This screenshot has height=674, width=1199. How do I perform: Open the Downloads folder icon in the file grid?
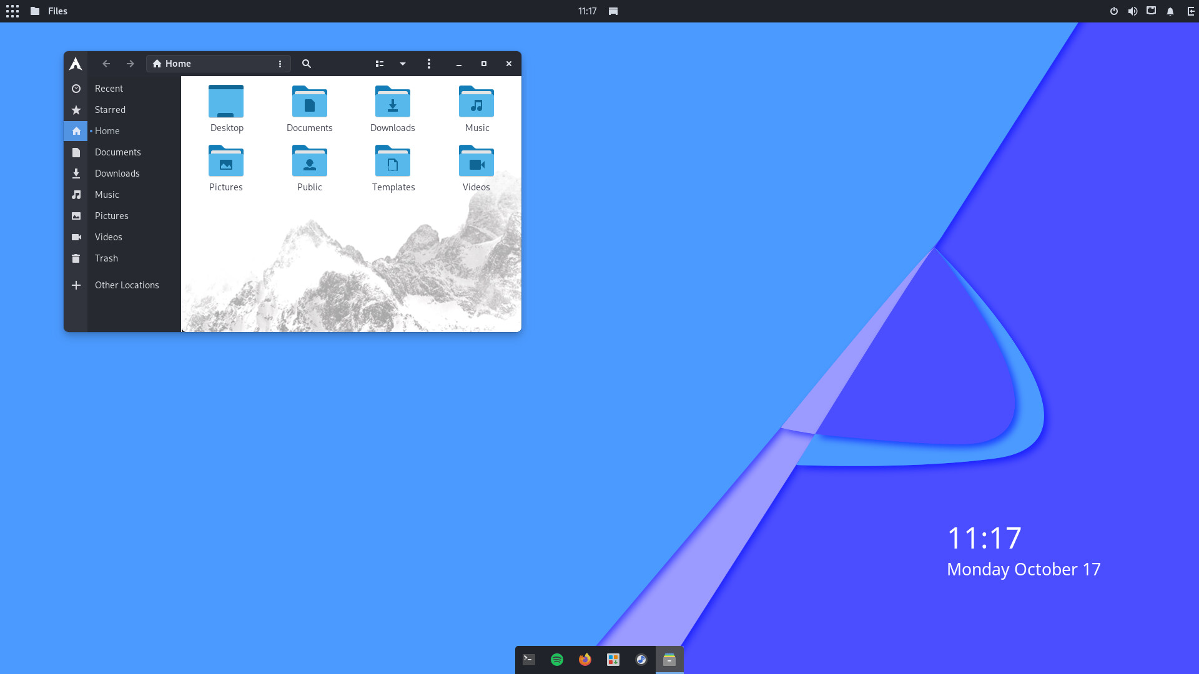click(x=393, y=101)
